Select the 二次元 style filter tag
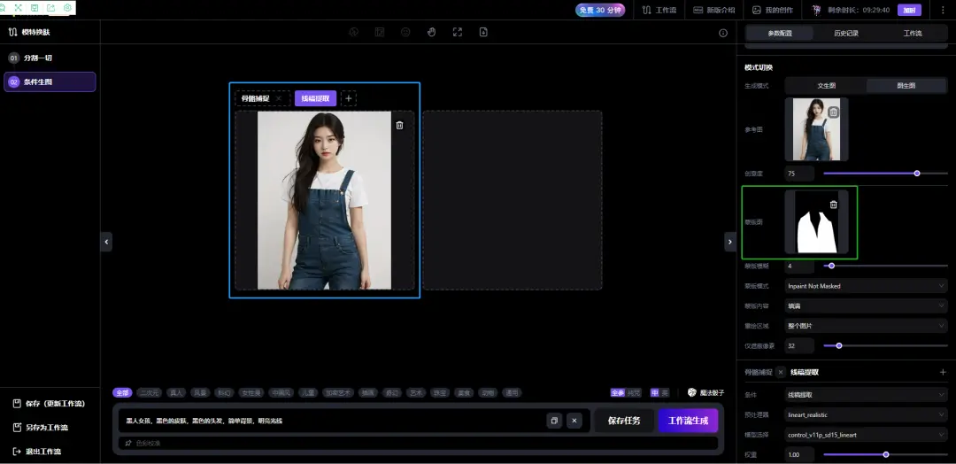This screenshot has width=956, height=464. coord(150,393)
